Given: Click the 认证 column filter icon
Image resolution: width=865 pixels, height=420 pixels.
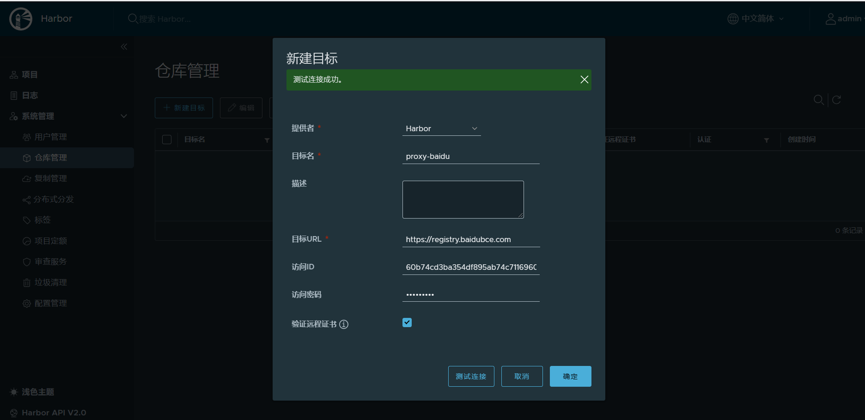Looking at the screenshot, I should (766, 140).
